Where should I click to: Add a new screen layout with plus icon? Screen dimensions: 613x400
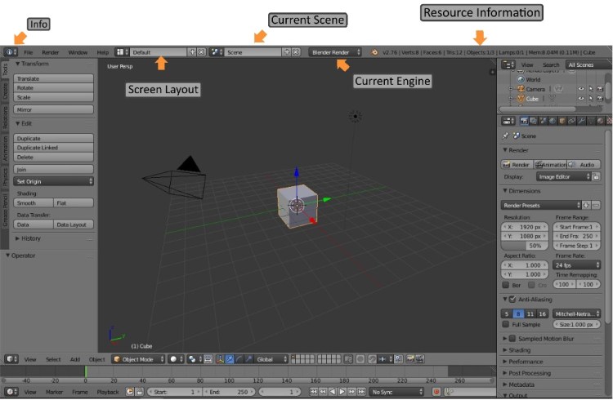(192, 52)
